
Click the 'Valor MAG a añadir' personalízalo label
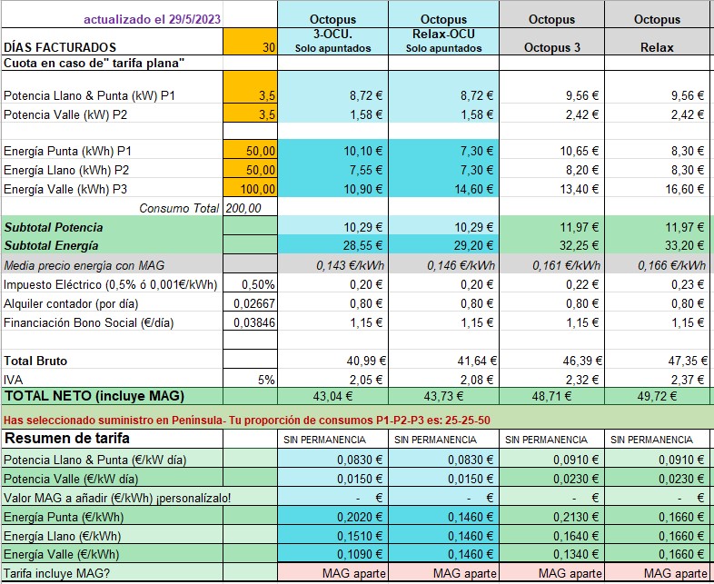(117, 498)
